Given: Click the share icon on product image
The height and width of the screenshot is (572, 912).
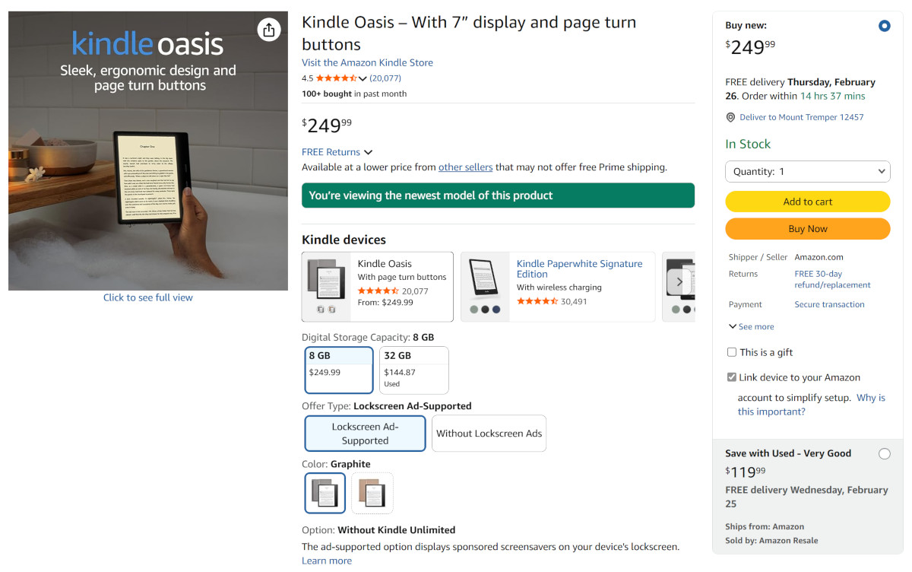Looking at the screenshot, I should [x=268, y=30].
